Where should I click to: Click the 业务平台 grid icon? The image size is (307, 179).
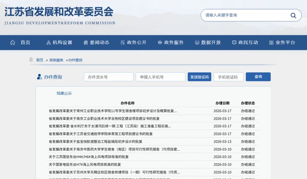click(x=271, y=42)
